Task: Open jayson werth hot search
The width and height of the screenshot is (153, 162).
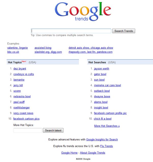Action: tap(102, 69)
